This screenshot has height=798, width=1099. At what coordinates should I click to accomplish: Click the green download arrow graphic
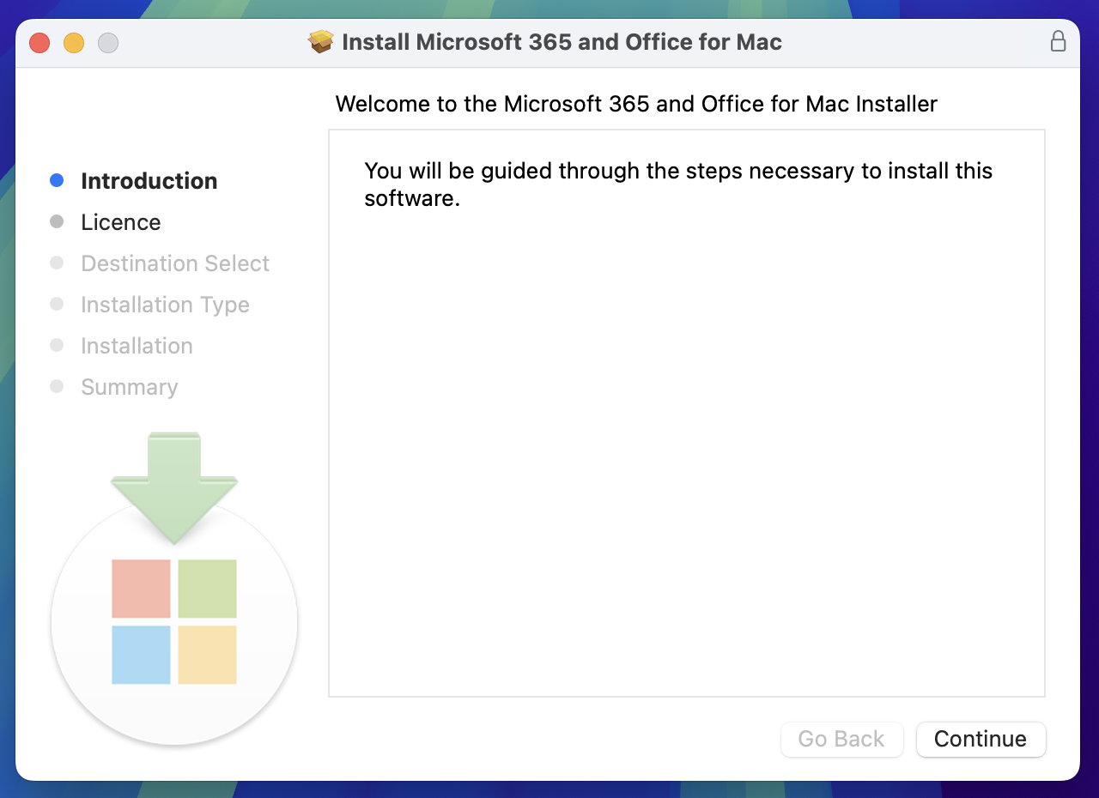(x=174, y=487)
